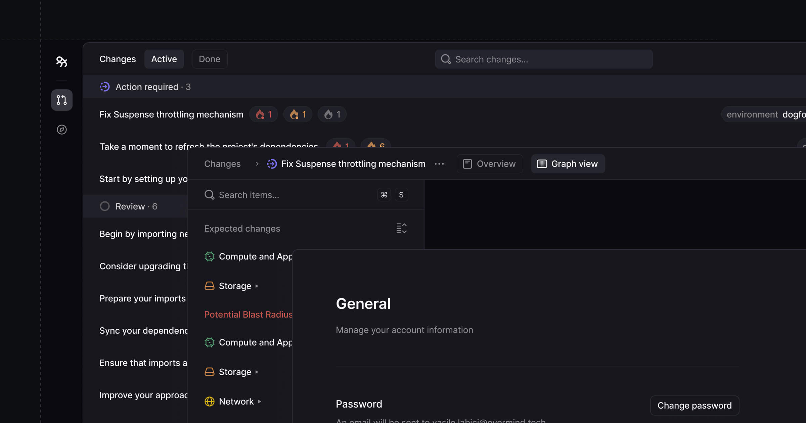Expand the first Storage group under Expected changes
This screenshot has height=423, width=806.
point(257,286)
